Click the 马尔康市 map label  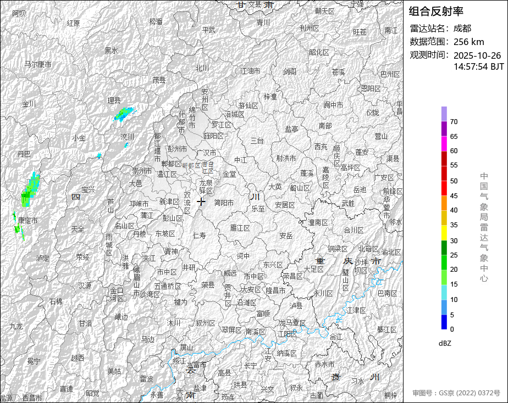coord(38,64)
